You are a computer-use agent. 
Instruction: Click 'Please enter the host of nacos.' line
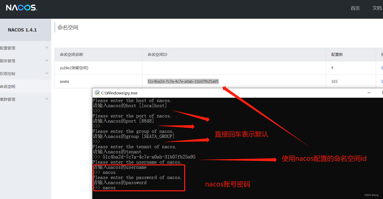132,101
